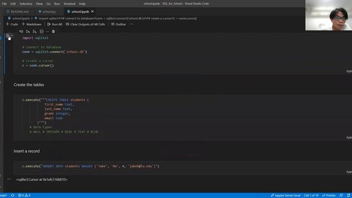This screenshot has height=198, width=352.
Task: Click the 'grade integer' line
Action: coord(57,113)
